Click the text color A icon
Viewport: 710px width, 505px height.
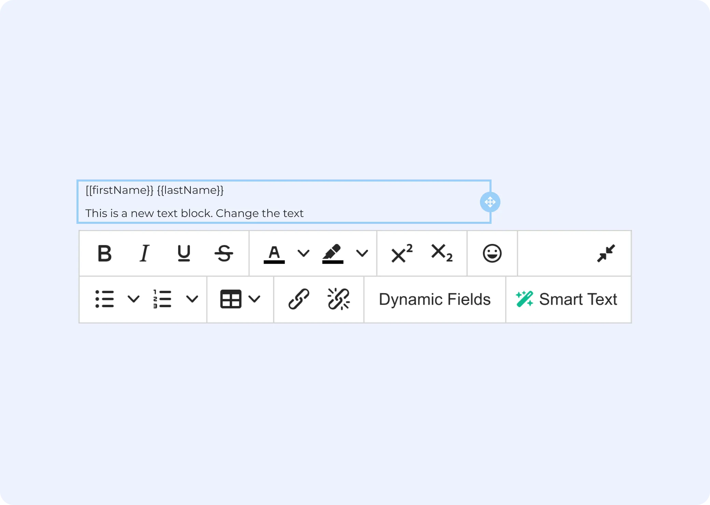point(274,254)
